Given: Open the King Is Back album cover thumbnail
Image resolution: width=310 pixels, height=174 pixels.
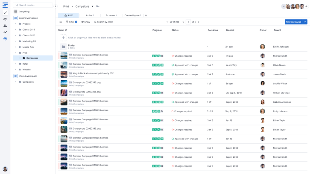Looking at the screenshot, I should coord(64,74).
